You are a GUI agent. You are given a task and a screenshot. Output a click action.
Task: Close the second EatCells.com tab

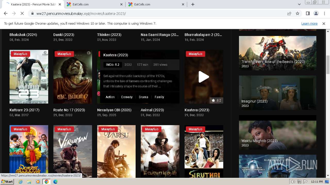point(183,4)
